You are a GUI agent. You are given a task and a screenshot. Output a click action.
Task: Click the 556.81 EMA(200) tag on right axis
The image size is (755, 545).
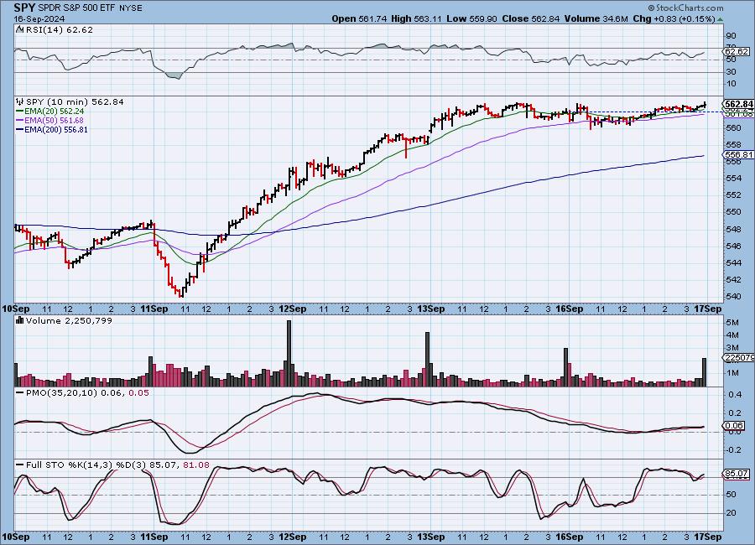point(737,154)
